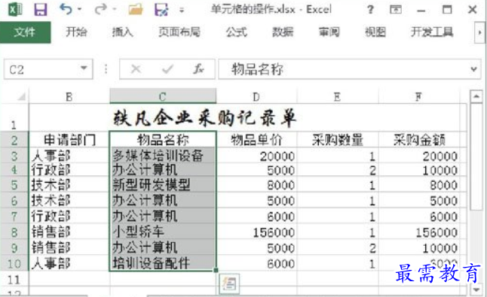The width and height of the screenshot is (487, 297).
Task: Click the Redo arrow icon
Action: pos(100,9)
